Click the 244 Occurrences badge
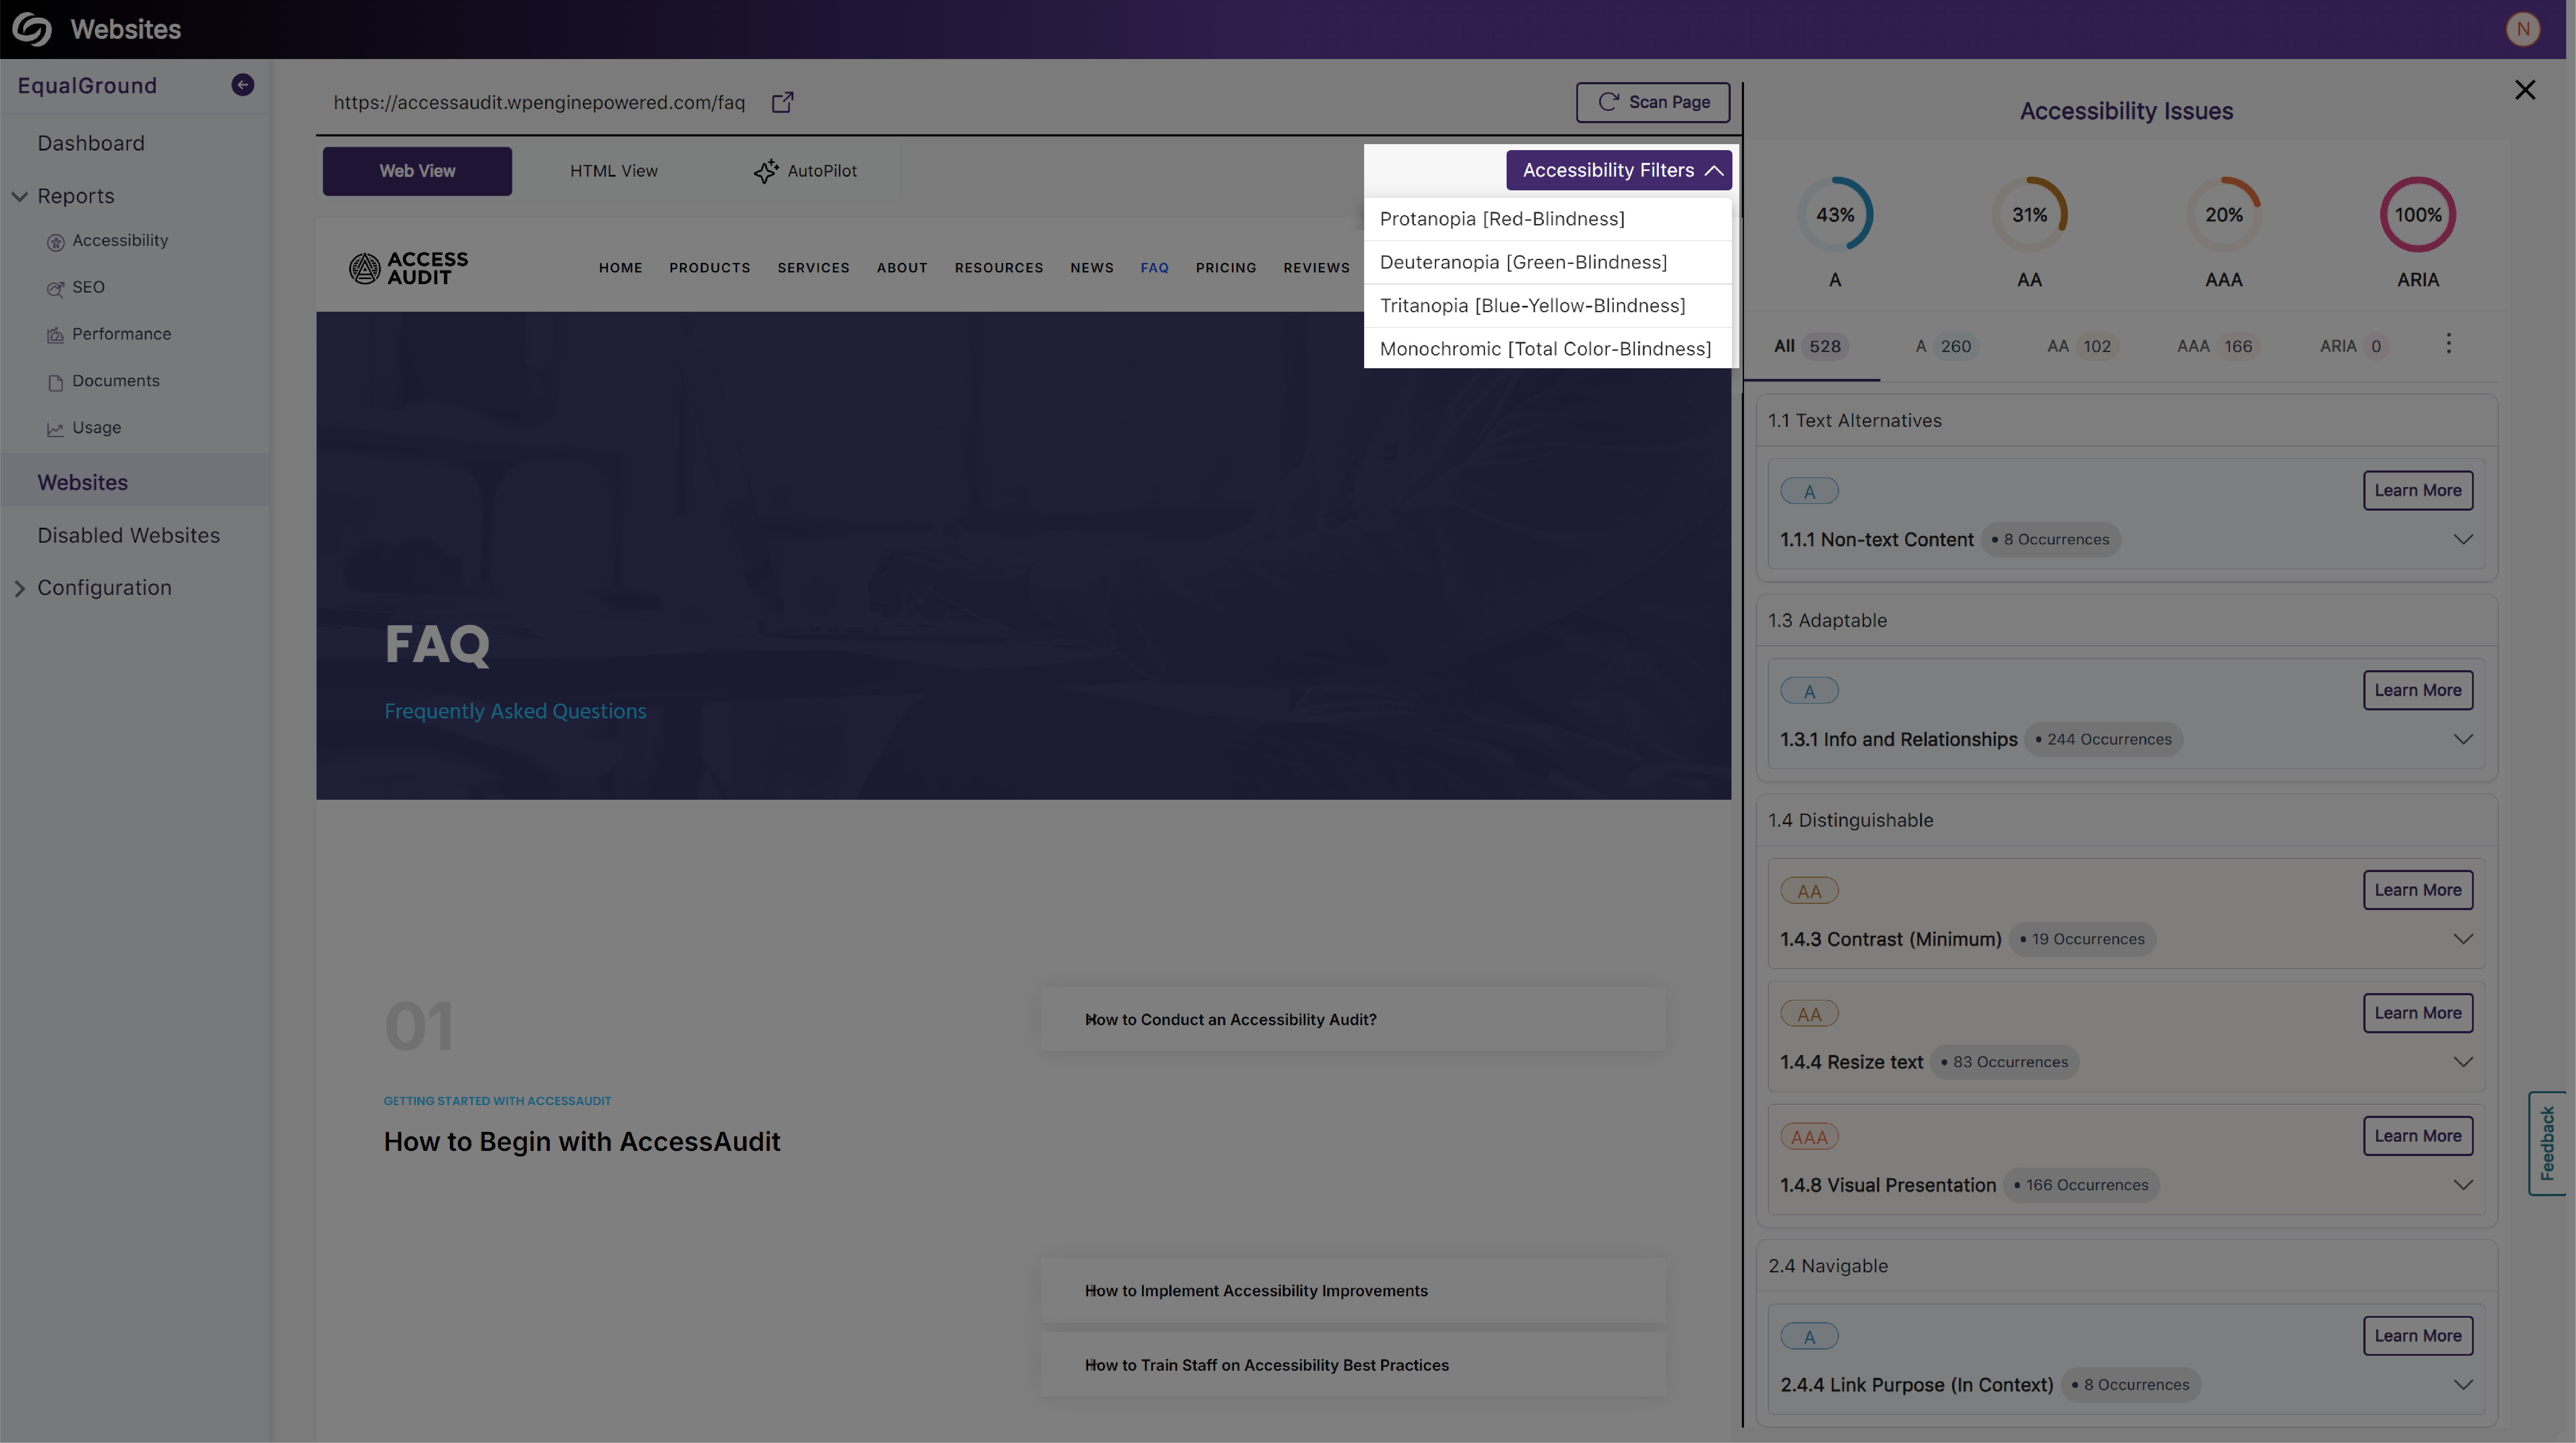 tap(2104, 739)
